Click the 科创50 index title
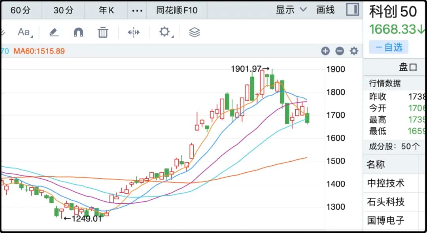This screenshot has height=233, width=427. pyautogui.click(x=393, y=12)
